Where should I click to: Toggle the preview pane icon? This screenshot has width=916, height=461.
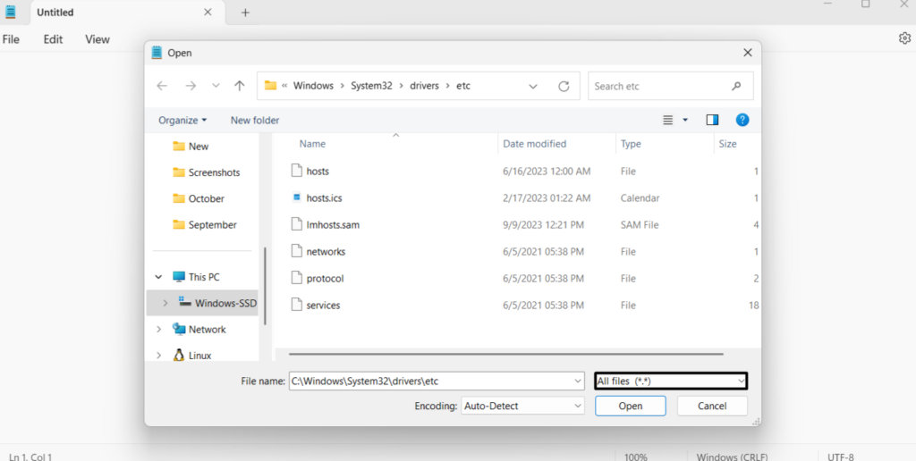(x=712, y=120)
